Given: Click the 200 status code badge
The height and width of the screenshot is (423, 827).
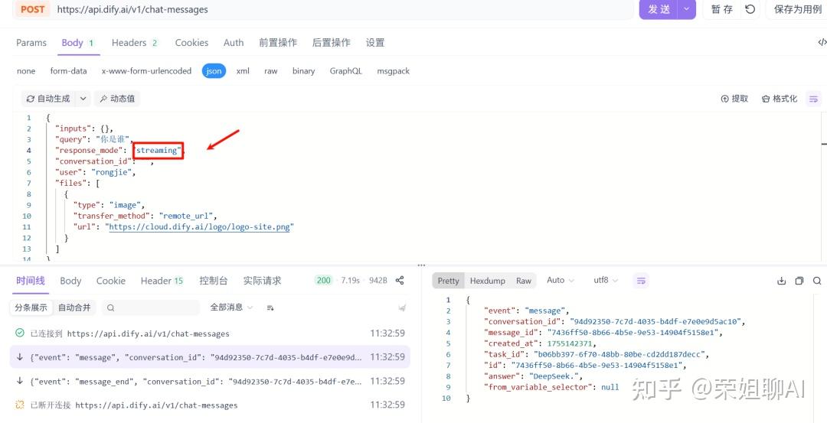Looking at the screenshot, I should [323, 280].
